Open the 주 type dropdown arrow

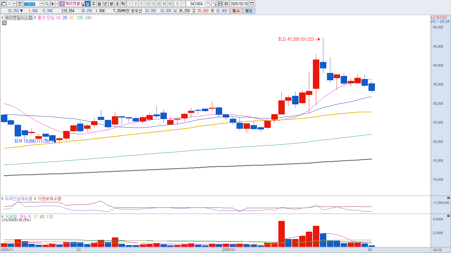(x=14, y=4)
